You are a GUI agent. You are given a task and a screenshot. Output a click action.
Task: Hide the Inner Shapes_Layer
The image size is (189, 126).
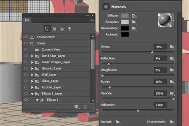coord(26,62)
